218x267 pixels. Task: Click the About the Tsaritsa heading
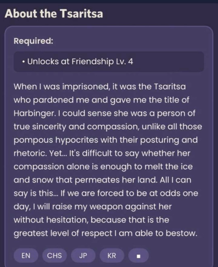[54, 13]
